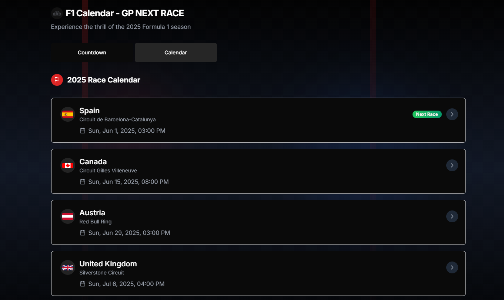
Task: Click the Silverstone Circuit race card
Action: coord(258,273)
